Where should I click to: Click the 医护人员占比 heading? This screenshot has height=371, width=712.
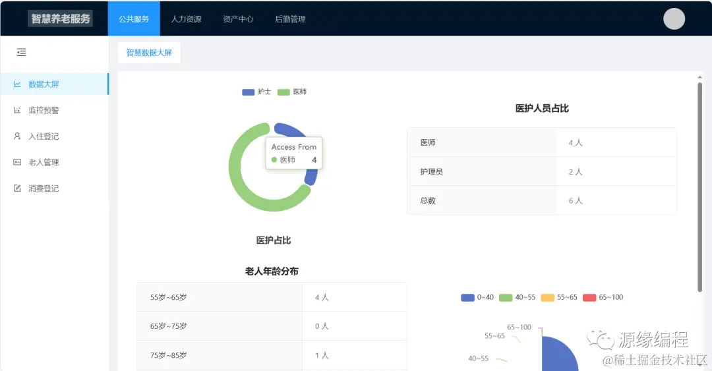(542, 108)
